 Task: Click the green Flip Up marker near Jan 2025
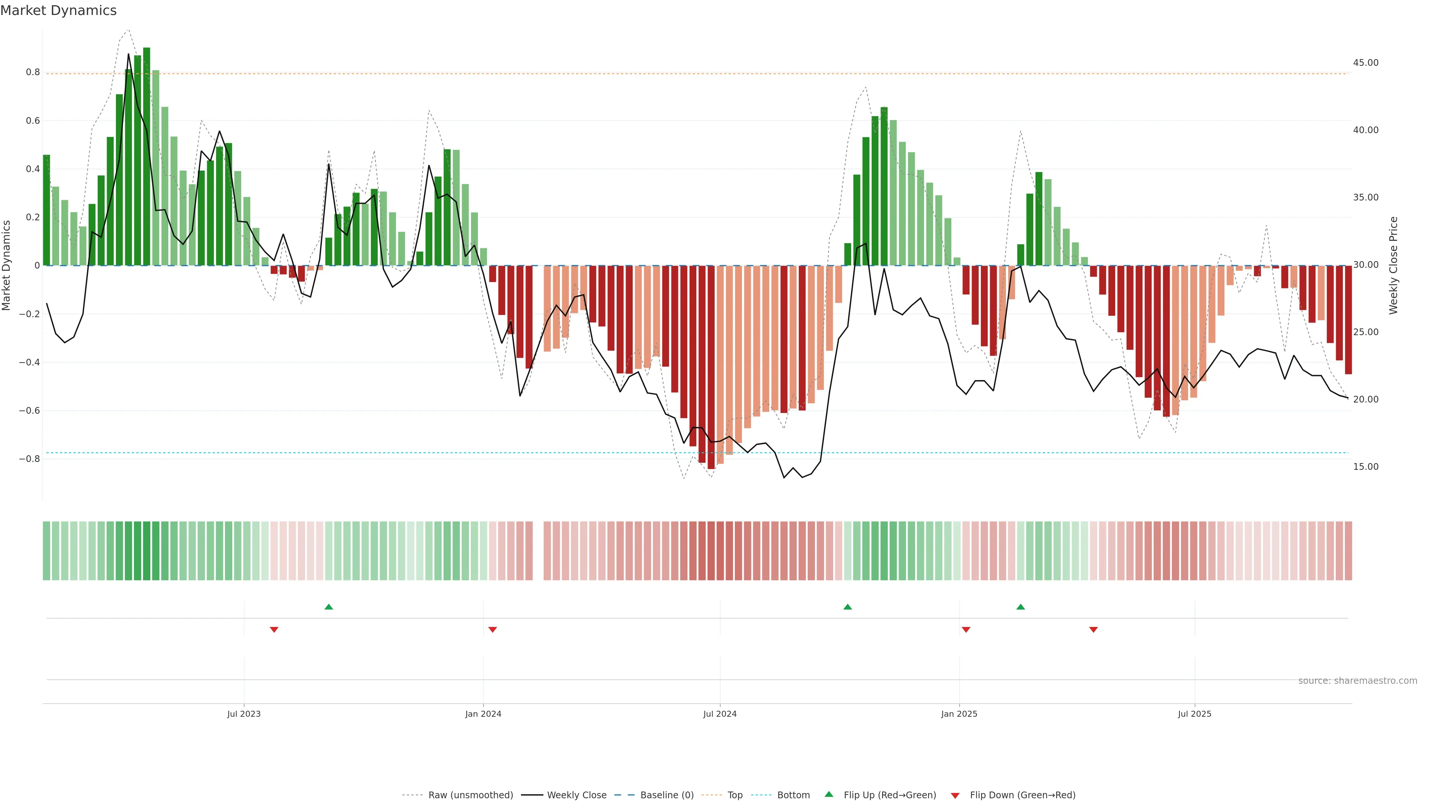pos(1020,607)
